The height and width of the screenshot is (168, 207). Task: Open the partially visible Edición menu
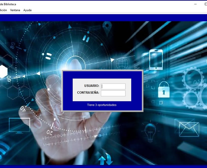click(3, 10)
